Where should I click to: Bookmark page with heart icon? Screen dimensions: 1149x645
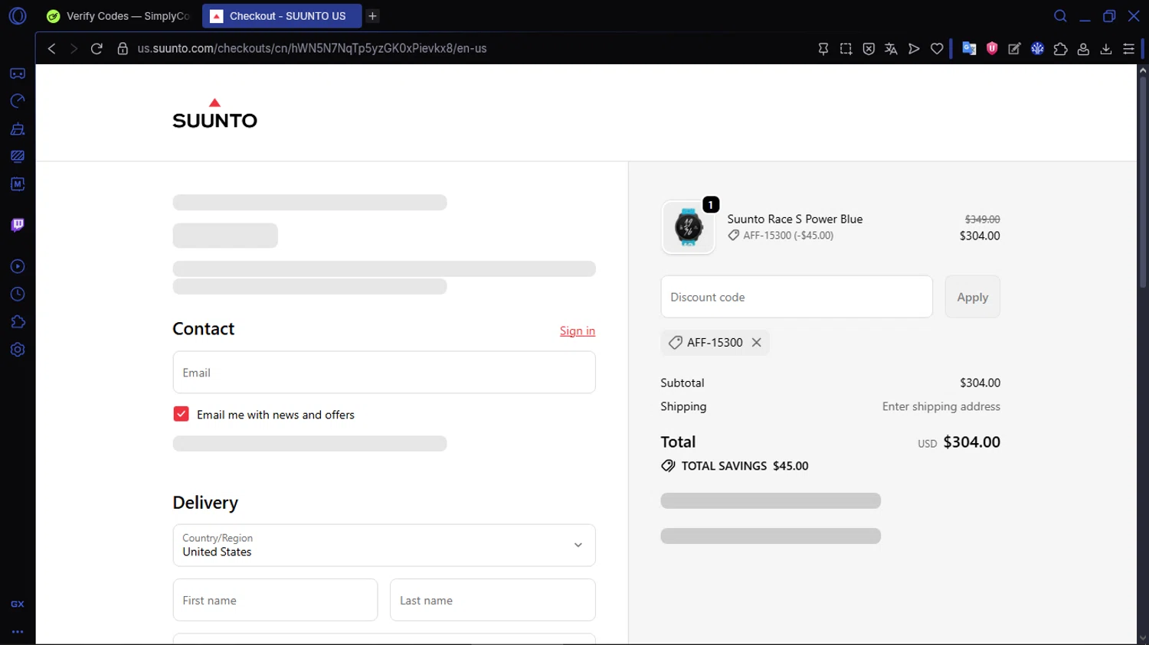pyautogui.click(x=937, y=48)
